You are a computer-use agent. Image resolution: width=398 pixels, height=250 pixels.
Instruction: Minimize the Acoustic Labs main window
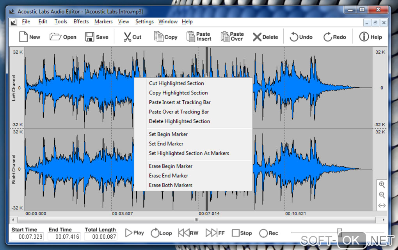350,10
